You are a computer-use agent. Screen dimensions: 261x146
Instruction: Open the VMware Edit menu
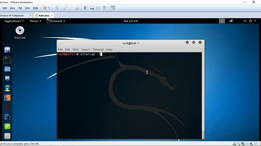pos(4,8)
